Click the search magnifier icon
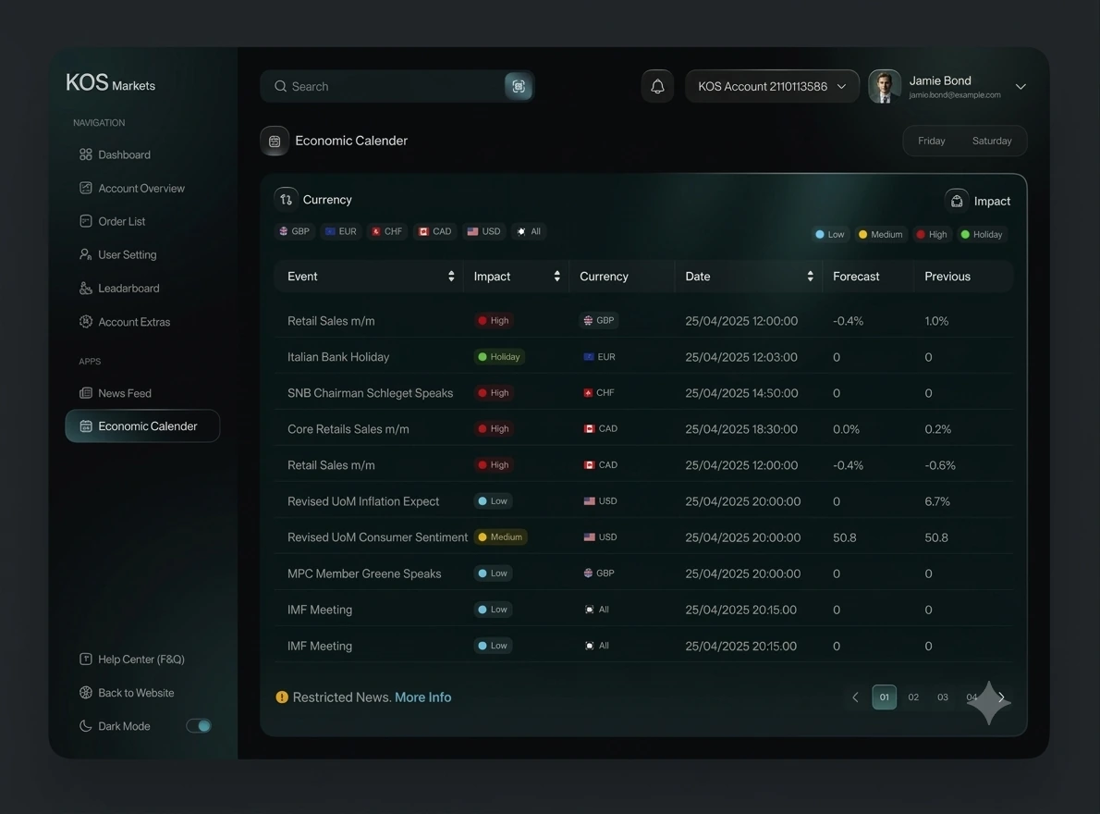The height and width of the screenshot is (814, 1100). [281, 86]
